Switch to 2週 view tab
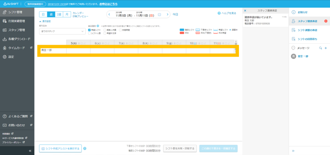 [x=59, y=14]
